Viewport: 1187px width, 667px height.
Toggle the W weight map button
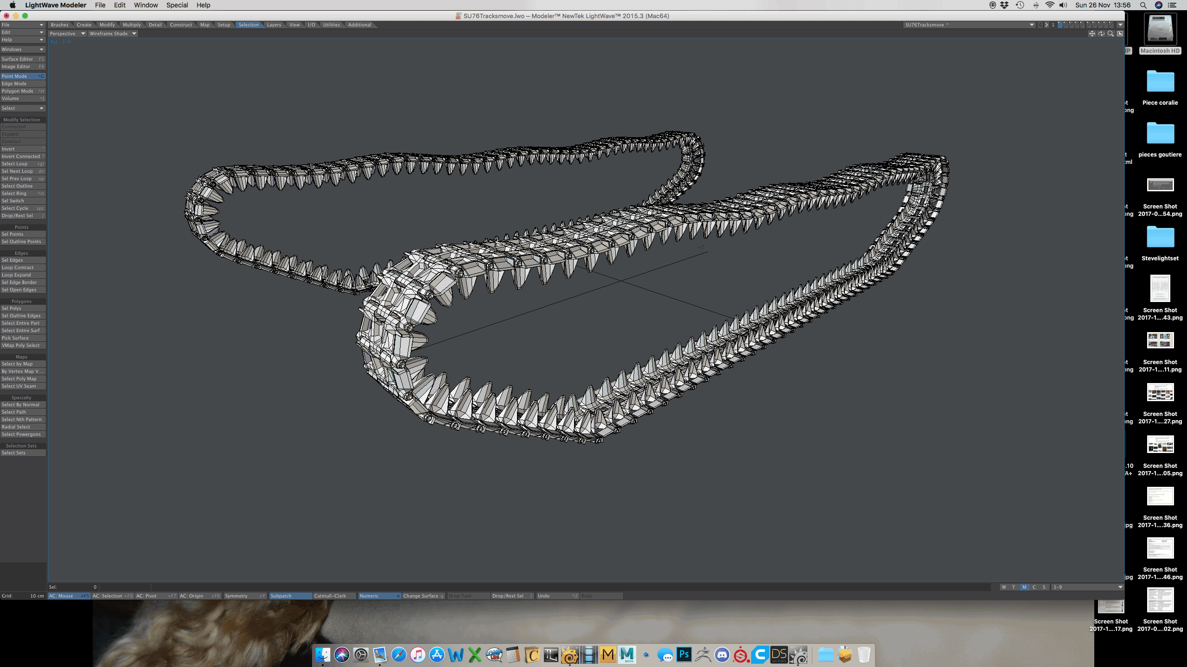tap(1004, 587)
